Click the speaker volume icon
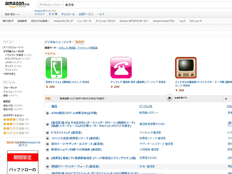The height and width of the screenshot is (174, 232). tap(226, 98)
